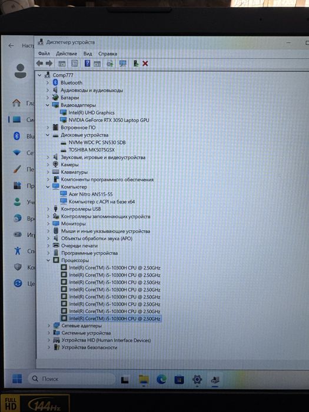Open Settings gear from the taskbar
The height and width of the screenshot is (412, 309).
tap(197, 379)
